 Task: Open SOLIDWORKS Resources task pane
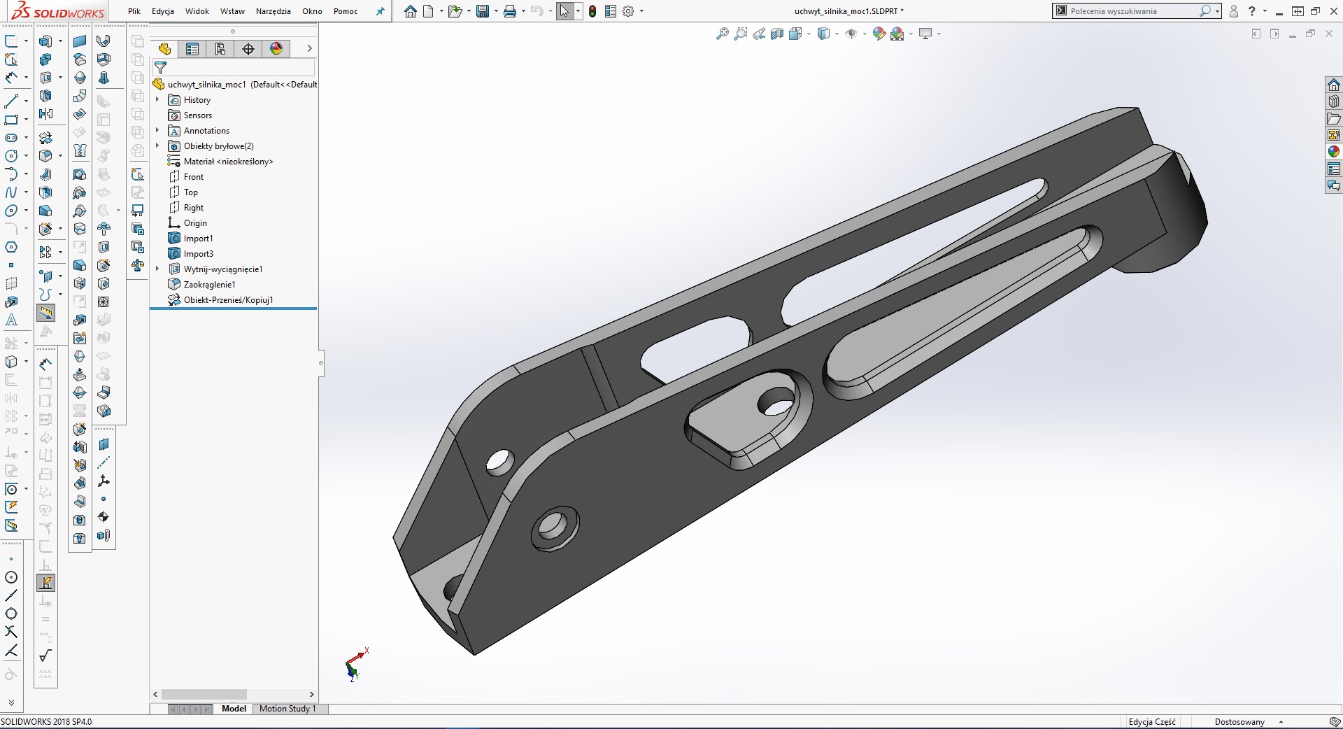(x=1334, y=85)
